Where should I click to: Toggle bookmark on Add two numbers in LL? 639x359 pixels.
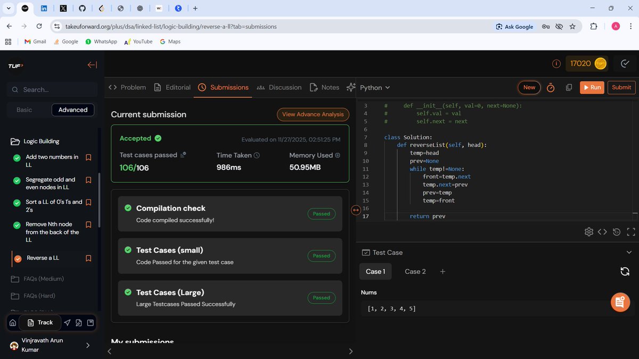pyautogui.click(x=88, y=157)
